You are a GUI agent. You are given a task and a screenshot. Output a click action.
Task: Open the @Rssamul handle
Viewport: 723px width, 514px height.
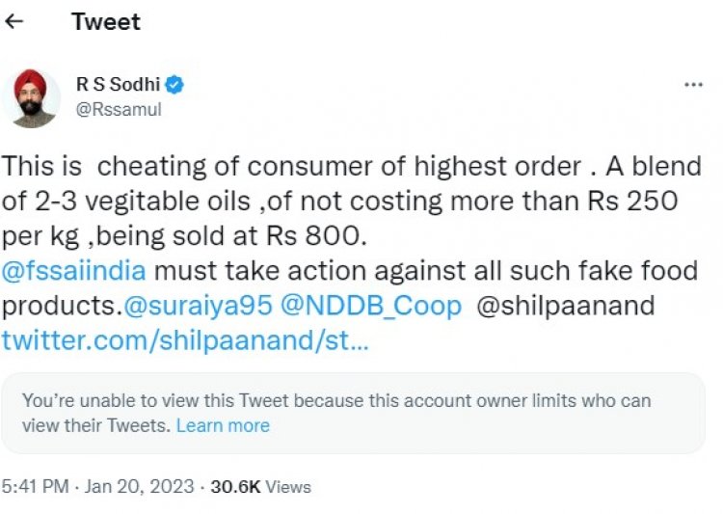click(x=119, y=109)
